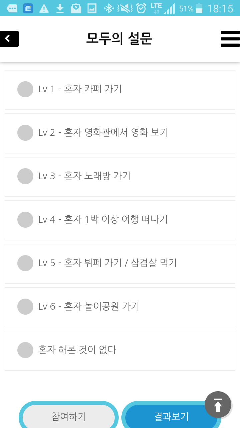Select Lv 5 혼자 뷔페 가기 option
This screenshot has width=240, height=428.
pyautogui.click(x=120, y=264)
